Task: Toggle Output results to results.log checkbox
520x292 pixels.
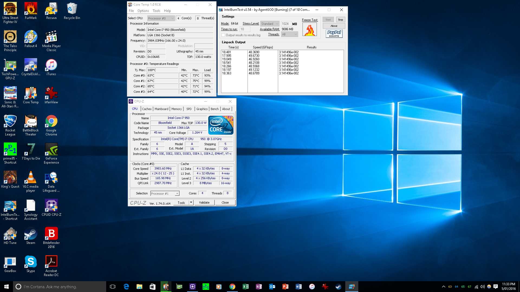Action: (x=223, y=35)
